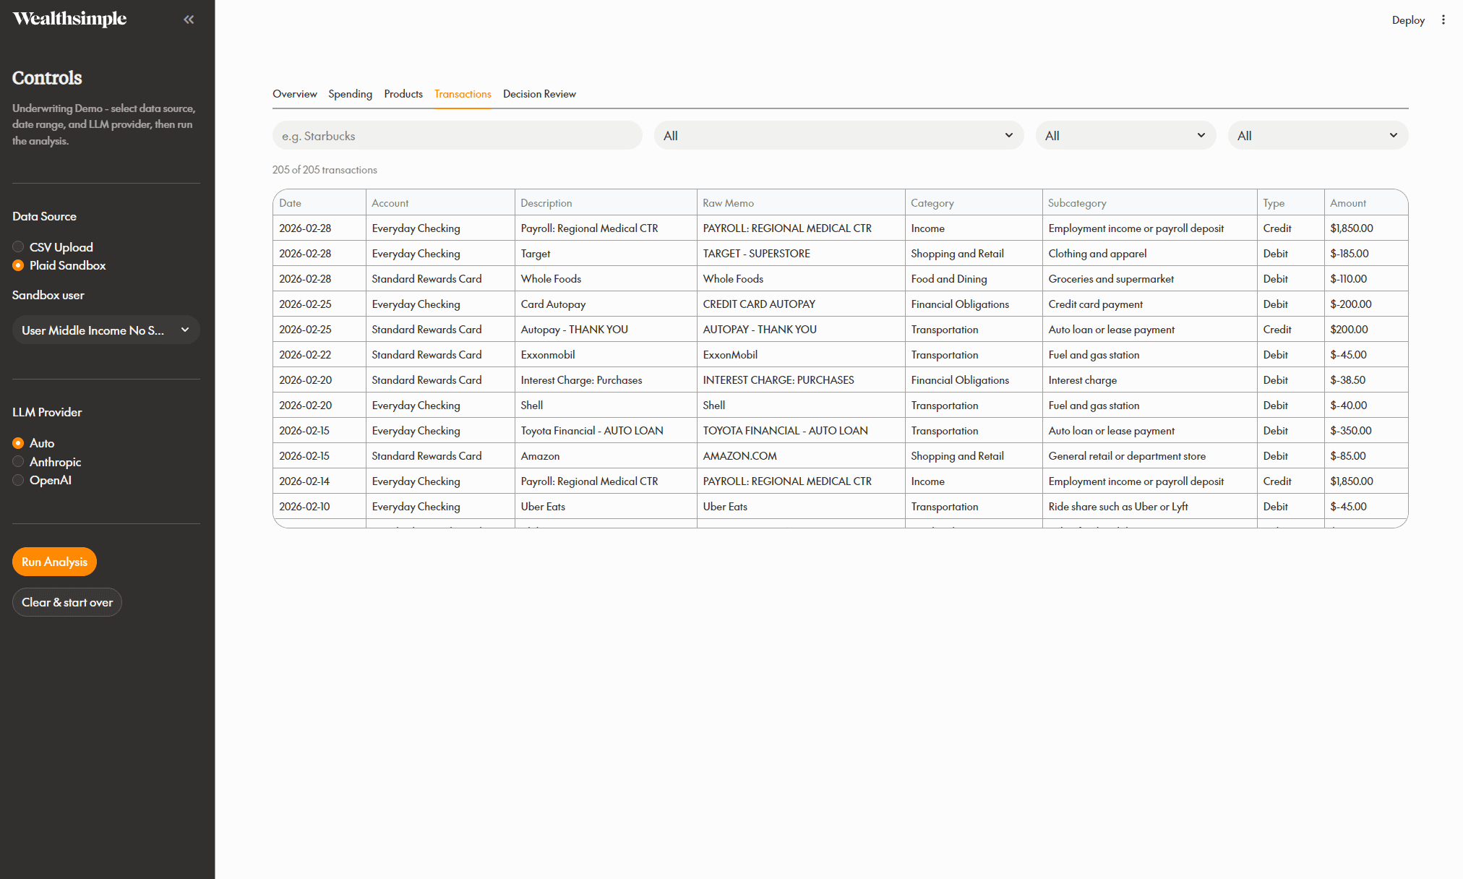Click the Subcategory column header
Viewport: 1463px width, 879px height.
(x=1149, y=203)
